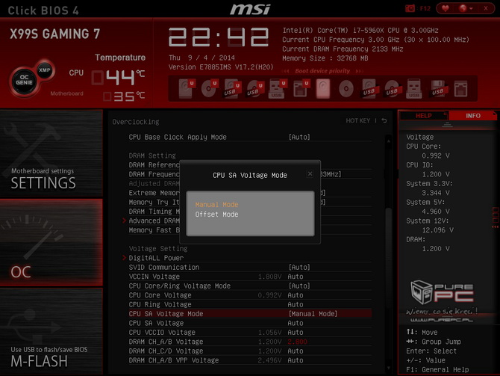Select the VCCIN Voltage Auto value
This screenshot has height=376, width=500.
[x=296, y=277]
